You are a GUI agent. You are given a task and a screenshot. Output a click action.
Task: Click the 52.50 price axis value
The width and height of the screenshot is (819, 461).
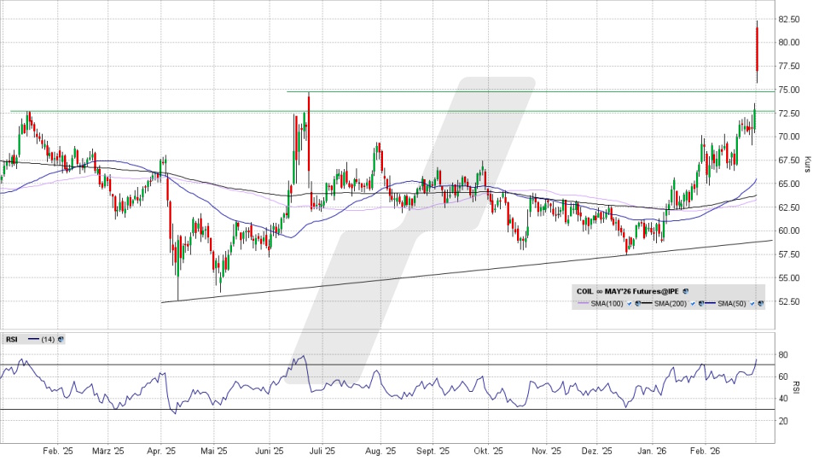click(788, 301)
